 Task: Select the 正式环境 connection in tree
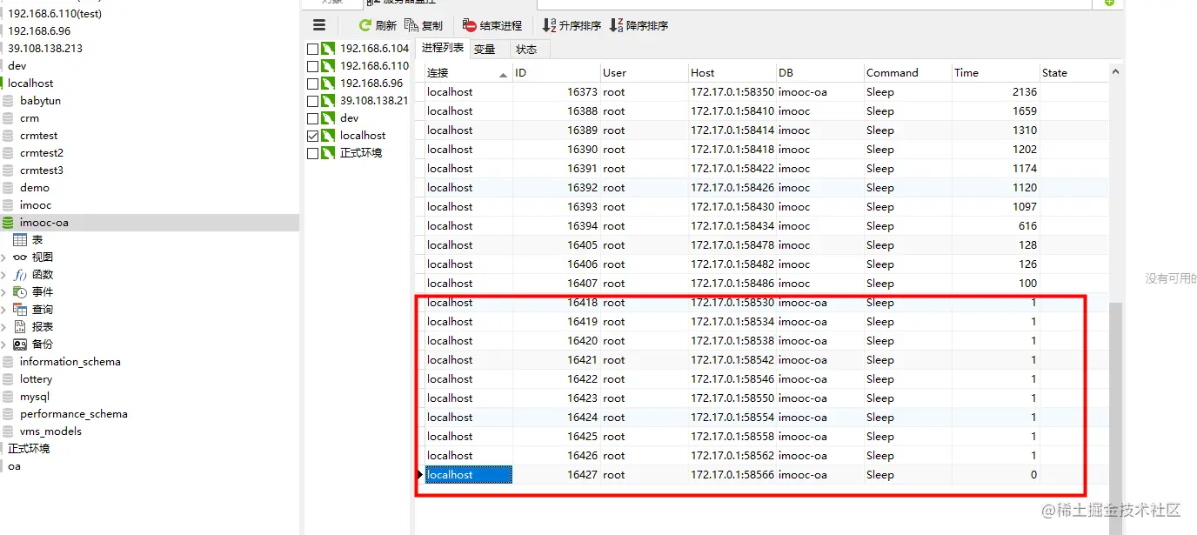(29, 449)
